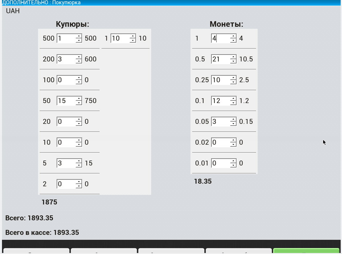Viewport: 342px width, 254px height.
Task: Click the 0.5 coin quantity field
Action: (x=221, y=59)
